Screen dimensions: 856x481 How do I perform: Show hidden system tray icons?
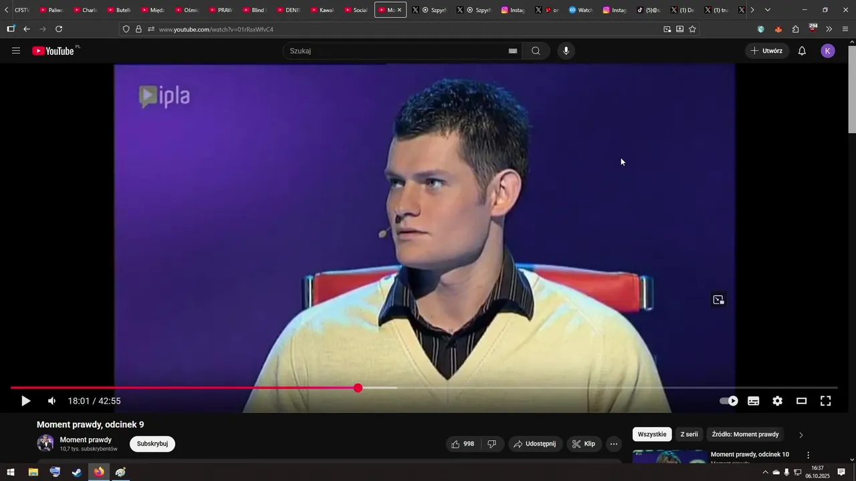[x=765, y=472]
